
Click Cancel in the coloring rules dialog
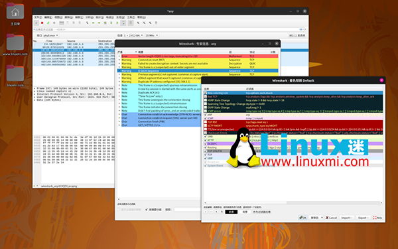tap(331, 218)
